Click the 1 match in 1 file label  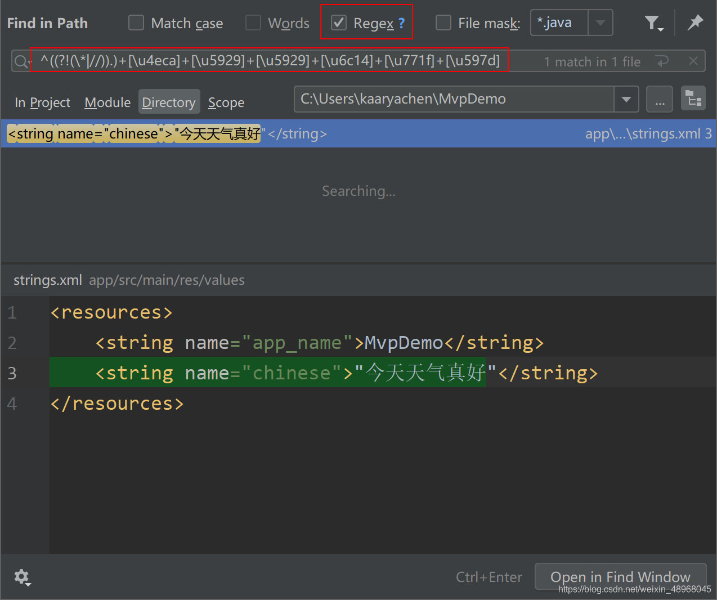[592, 62]
